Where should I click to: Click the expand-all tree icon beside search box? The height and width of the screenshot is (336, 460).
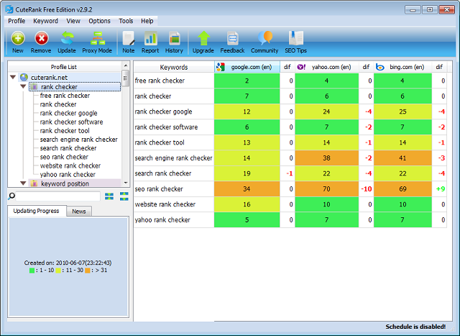[124, 196]
